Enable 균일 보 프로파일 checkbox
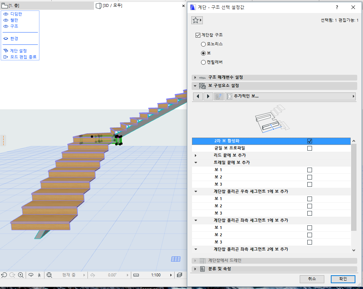363x289 pixels. [x=309, y=148]
